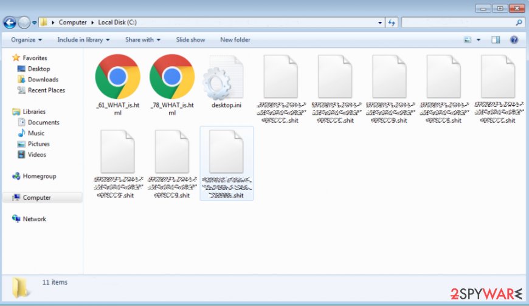Open the Pictures library
The width and height of the screenshot is (529, 306).
pyautogui.click(x=39, y=144)
